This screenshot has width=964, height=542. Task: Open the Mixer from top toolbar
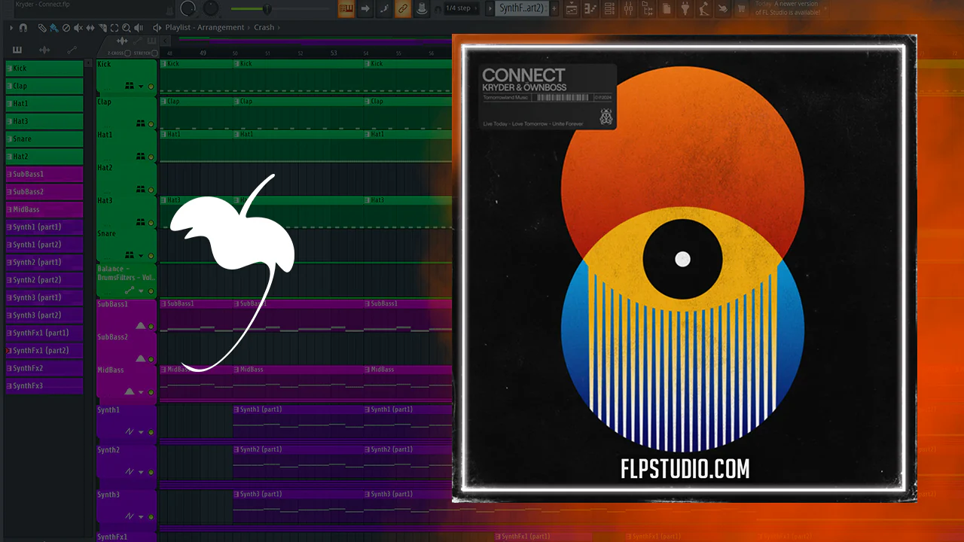[x=628, y=8]
